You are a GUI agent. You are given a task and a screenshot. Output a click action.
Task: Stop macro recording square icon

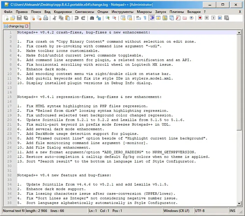coord(206,18)
